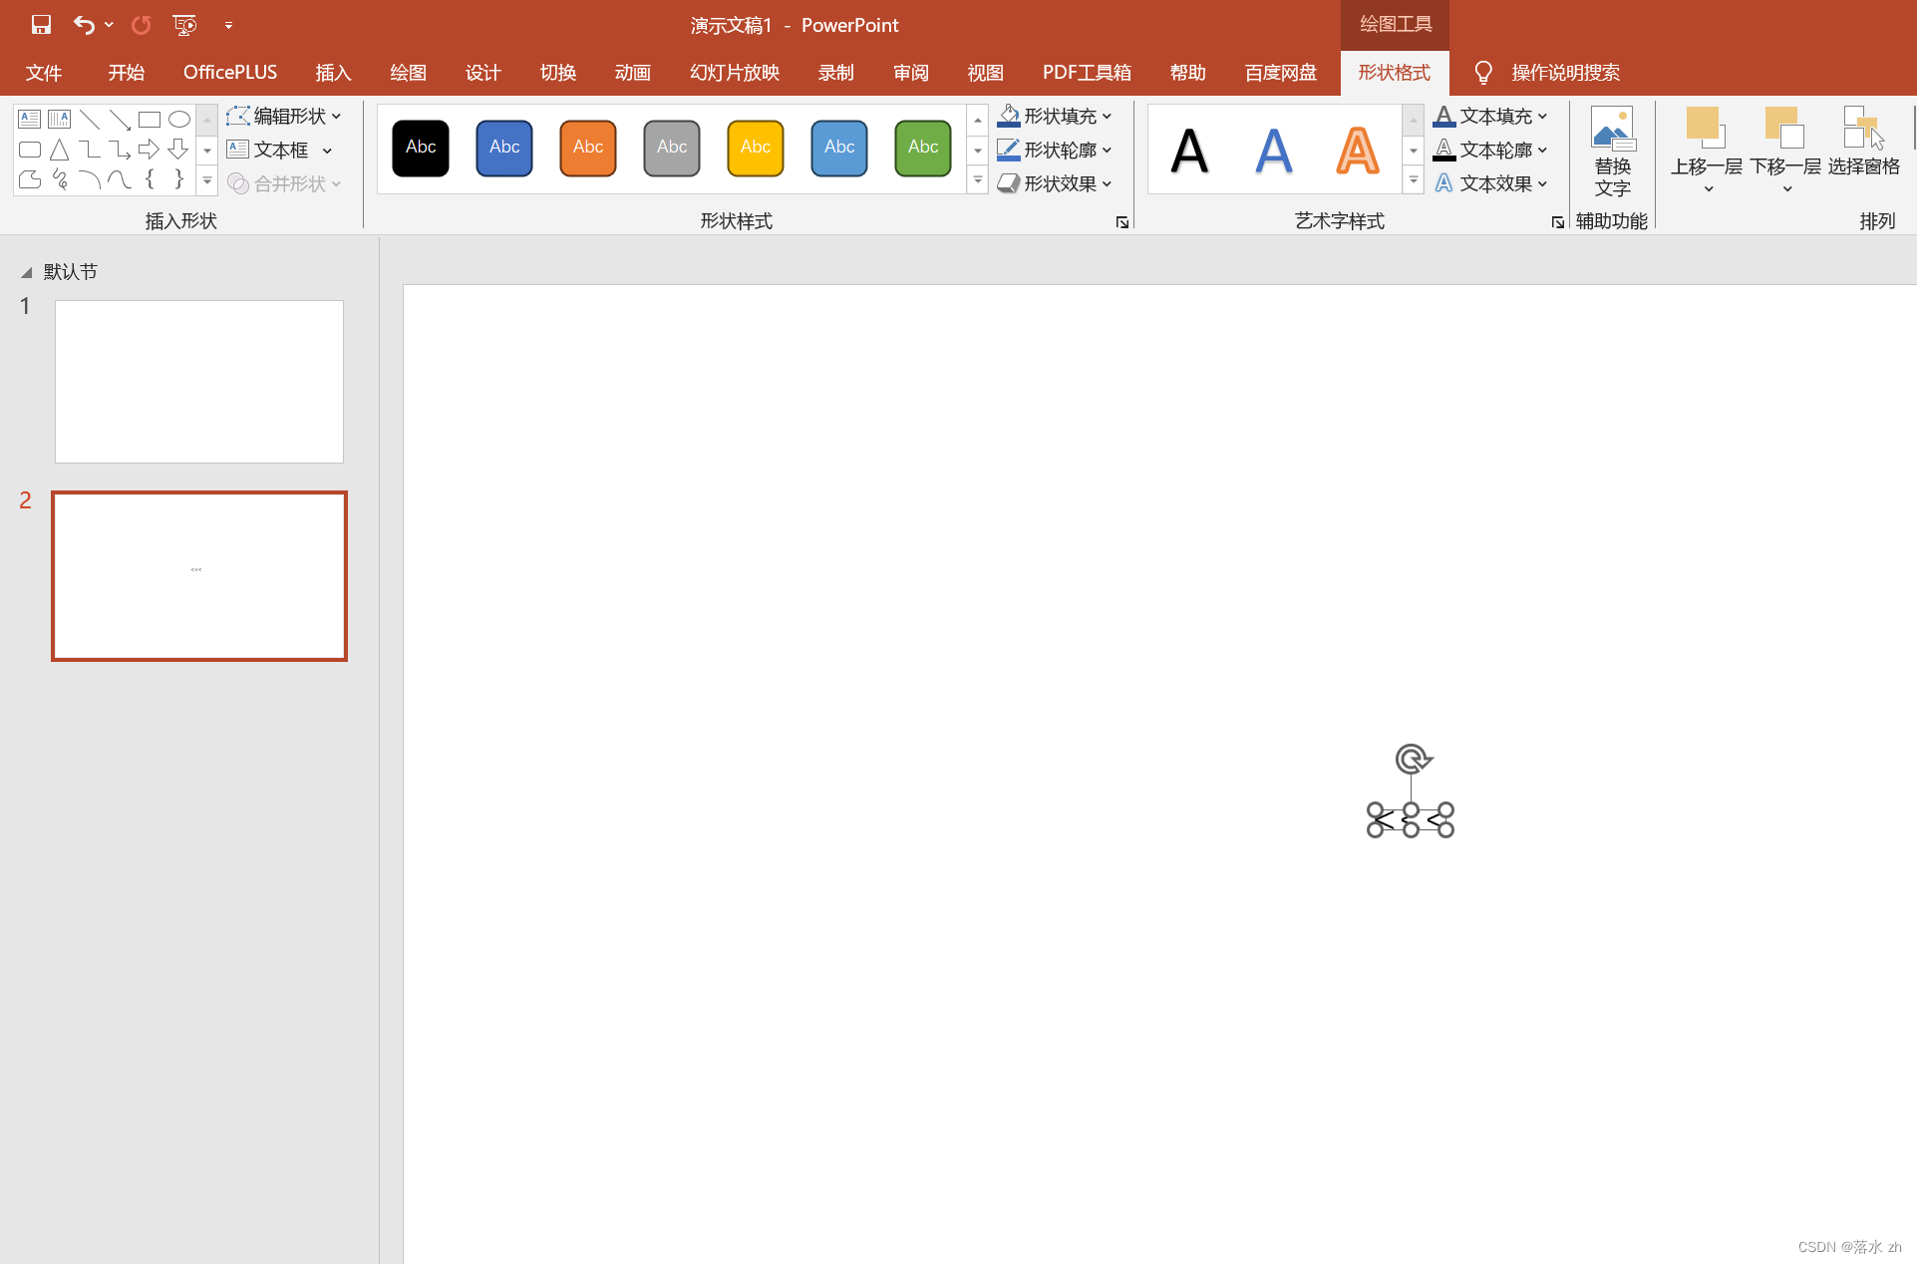This screenshot has width=1917, height=1264.
Task: Select the triangle shape tool
Action: 60,150
